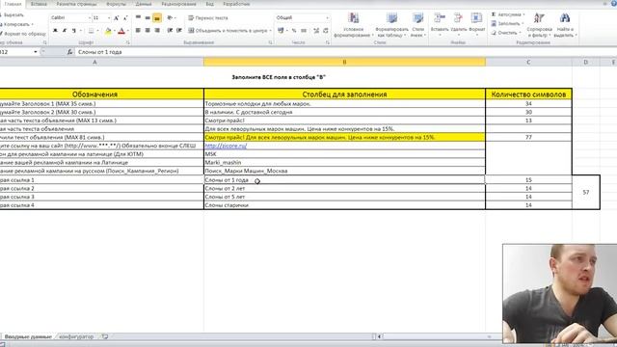Click Копировать copy button

click(x=15, y=24)
